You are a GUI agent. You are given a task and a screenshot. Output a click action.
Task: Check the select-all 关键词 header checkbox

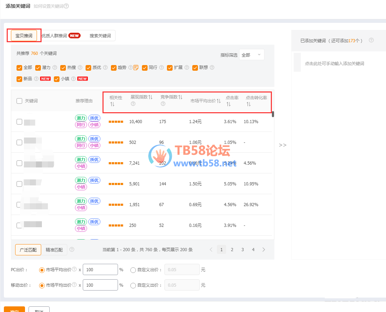click(x=19, y=101)
